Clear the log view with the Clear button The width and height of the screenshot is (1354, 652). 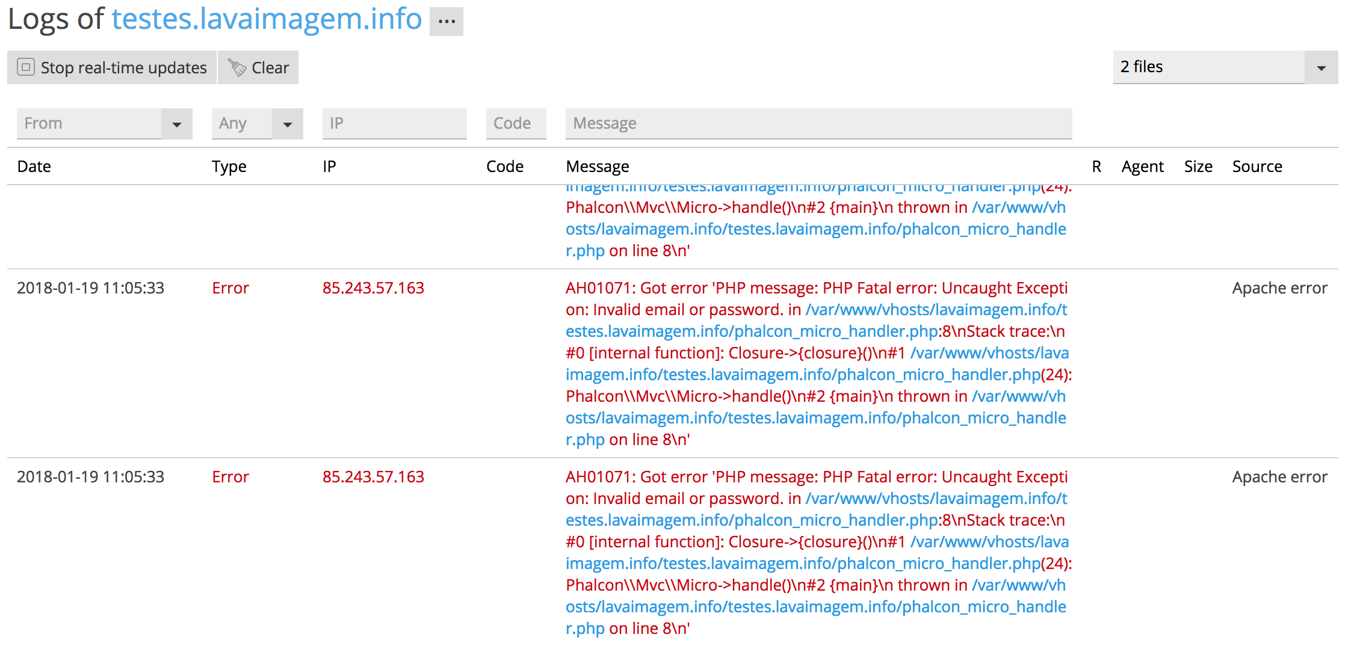[258, 67]
